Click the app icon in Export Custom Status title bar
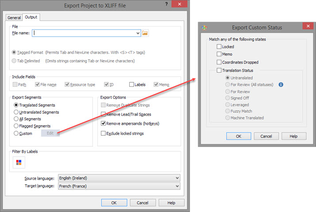This screenshot has width=316, height=212. tap(204, 27)
